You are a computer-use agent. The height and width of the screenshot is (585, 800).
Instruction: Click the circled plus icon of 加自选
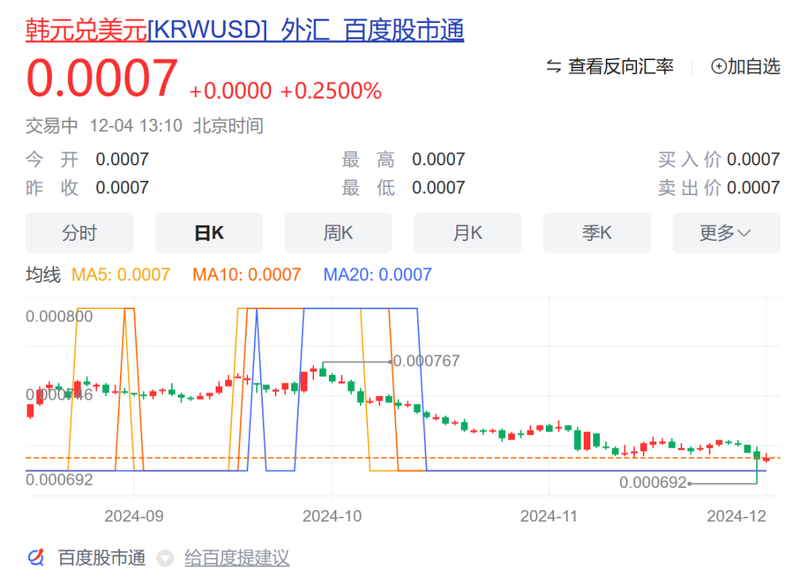[719, 67]
